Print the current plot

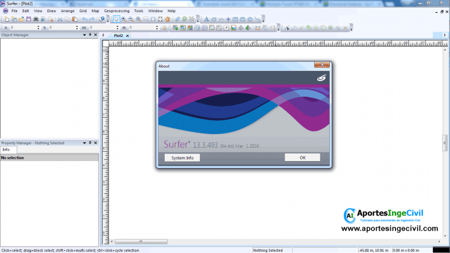coord(36,19)
